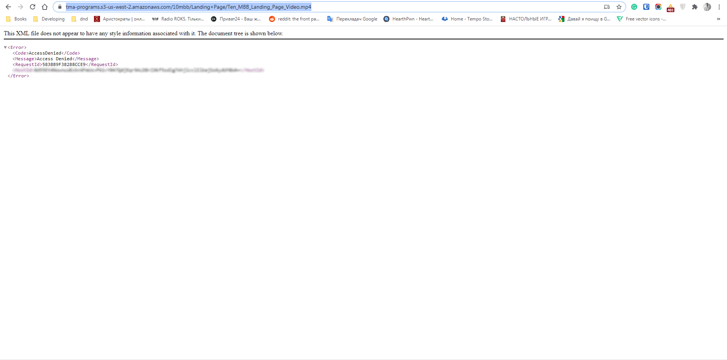
Task: Open the reddit front page bookmark
Action: pyautogui.click(x=294, y=19)
